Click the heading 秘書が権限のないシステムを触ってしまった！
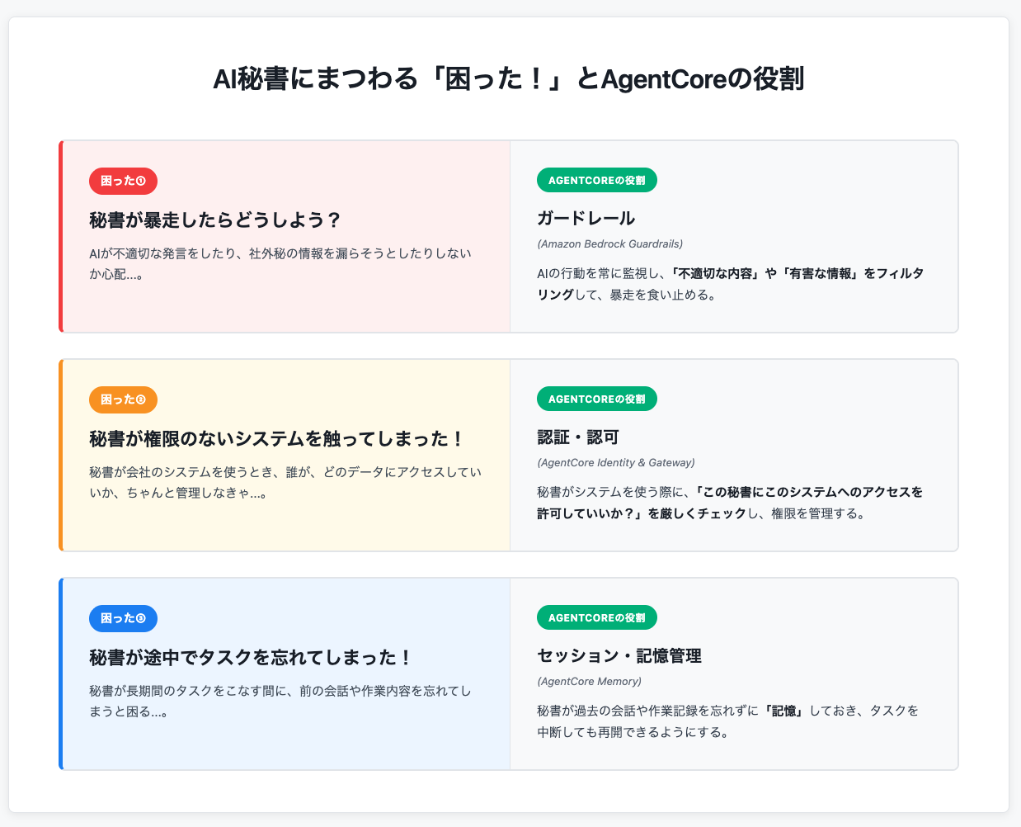The image size is (1021, 827). (x=277, y=439)
